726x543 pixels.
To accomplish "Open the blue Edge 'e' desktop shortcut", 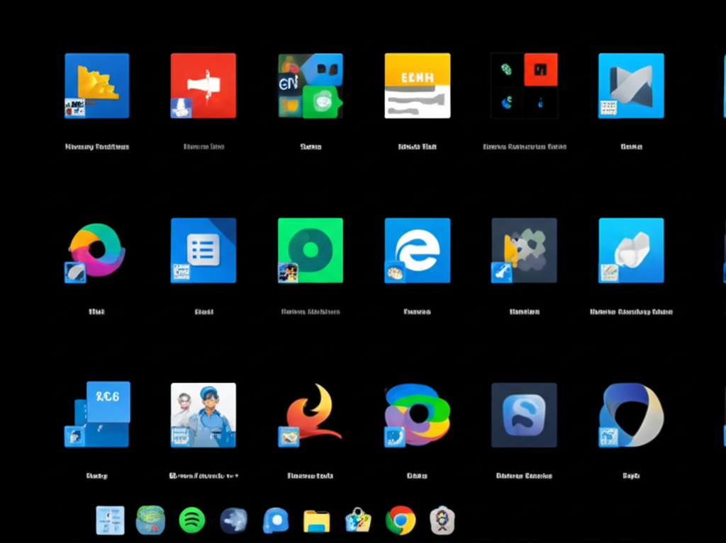I will pyautogui.click(x=417, y=250).
